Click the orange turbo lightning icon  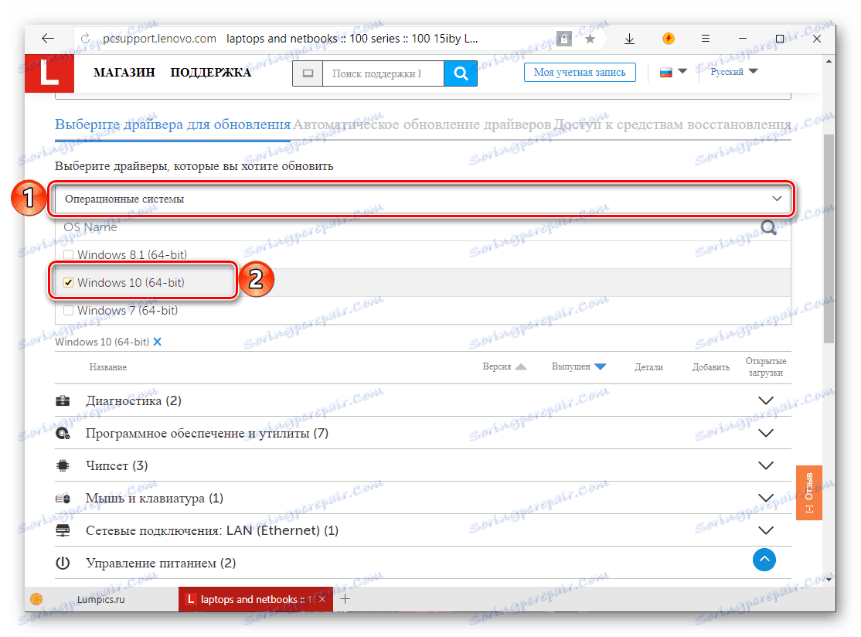[669, 39]
